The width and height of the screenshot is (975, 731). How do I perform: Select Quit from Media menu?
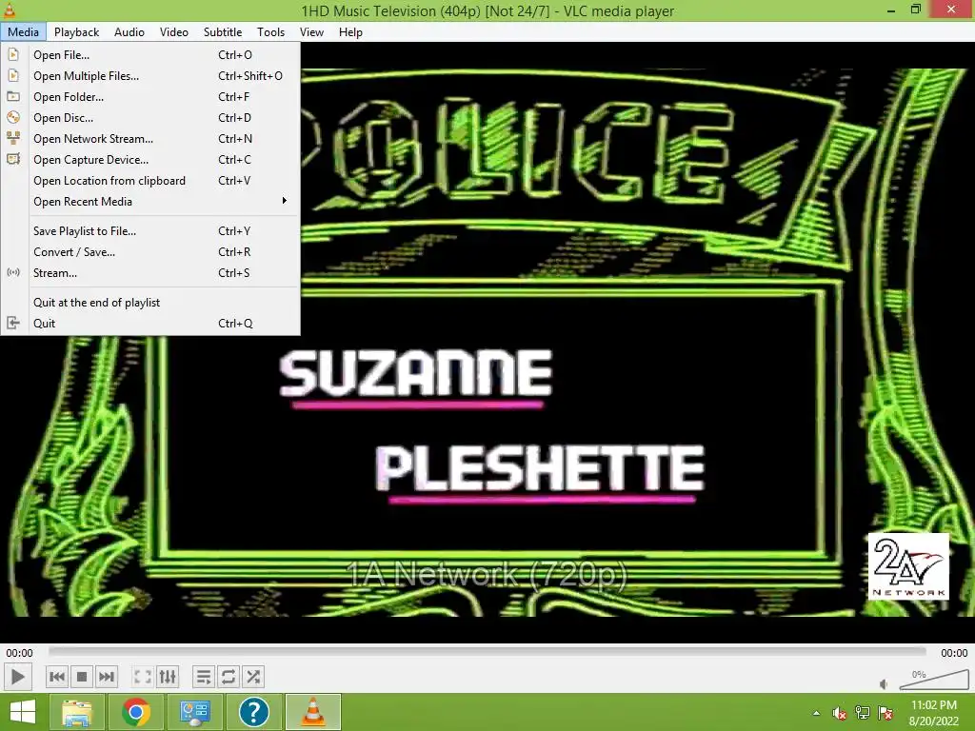(x=150, y=324)
